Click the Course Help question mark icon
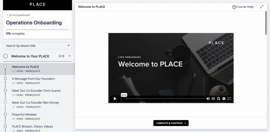The width and height of the screenshot is (270, 132). pyautogui.click(x=234, y=7)
